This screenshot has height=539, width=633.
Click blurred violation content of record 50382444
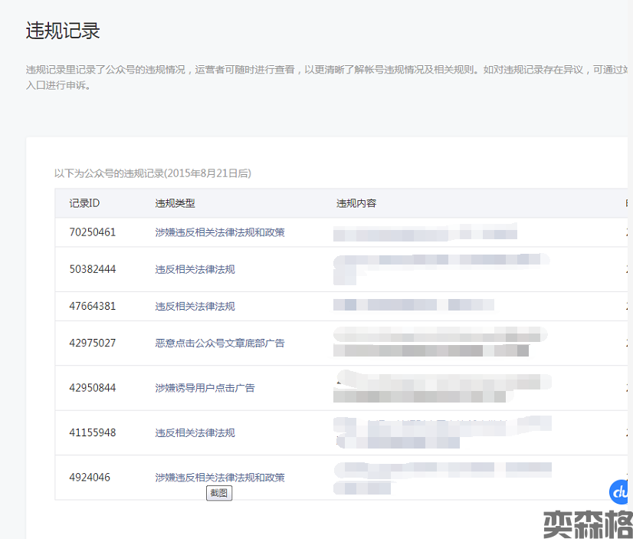pyautogui.click(x=441, y=268)
